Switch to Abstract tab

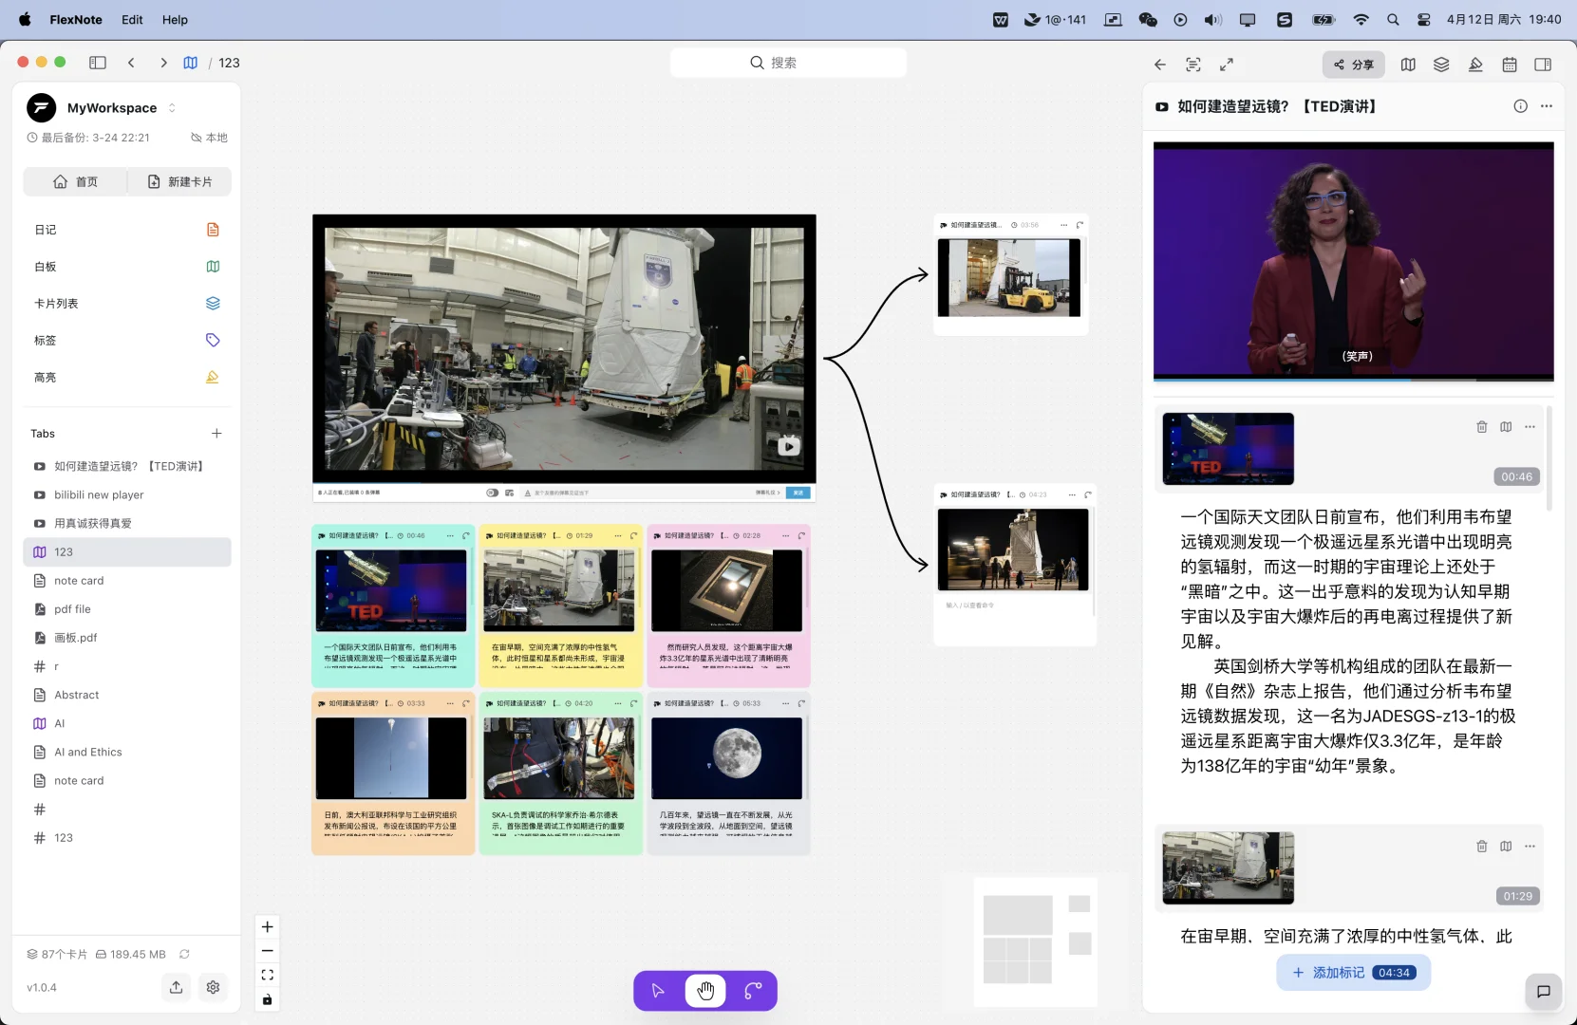[127, 695]
